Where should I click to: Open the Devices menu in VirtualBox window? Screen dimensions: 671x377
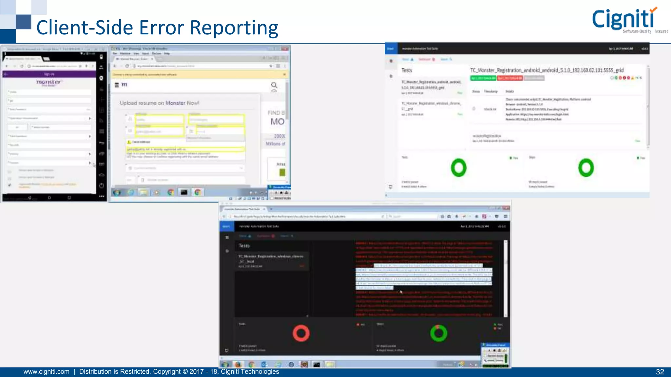(x=156, y=53)
